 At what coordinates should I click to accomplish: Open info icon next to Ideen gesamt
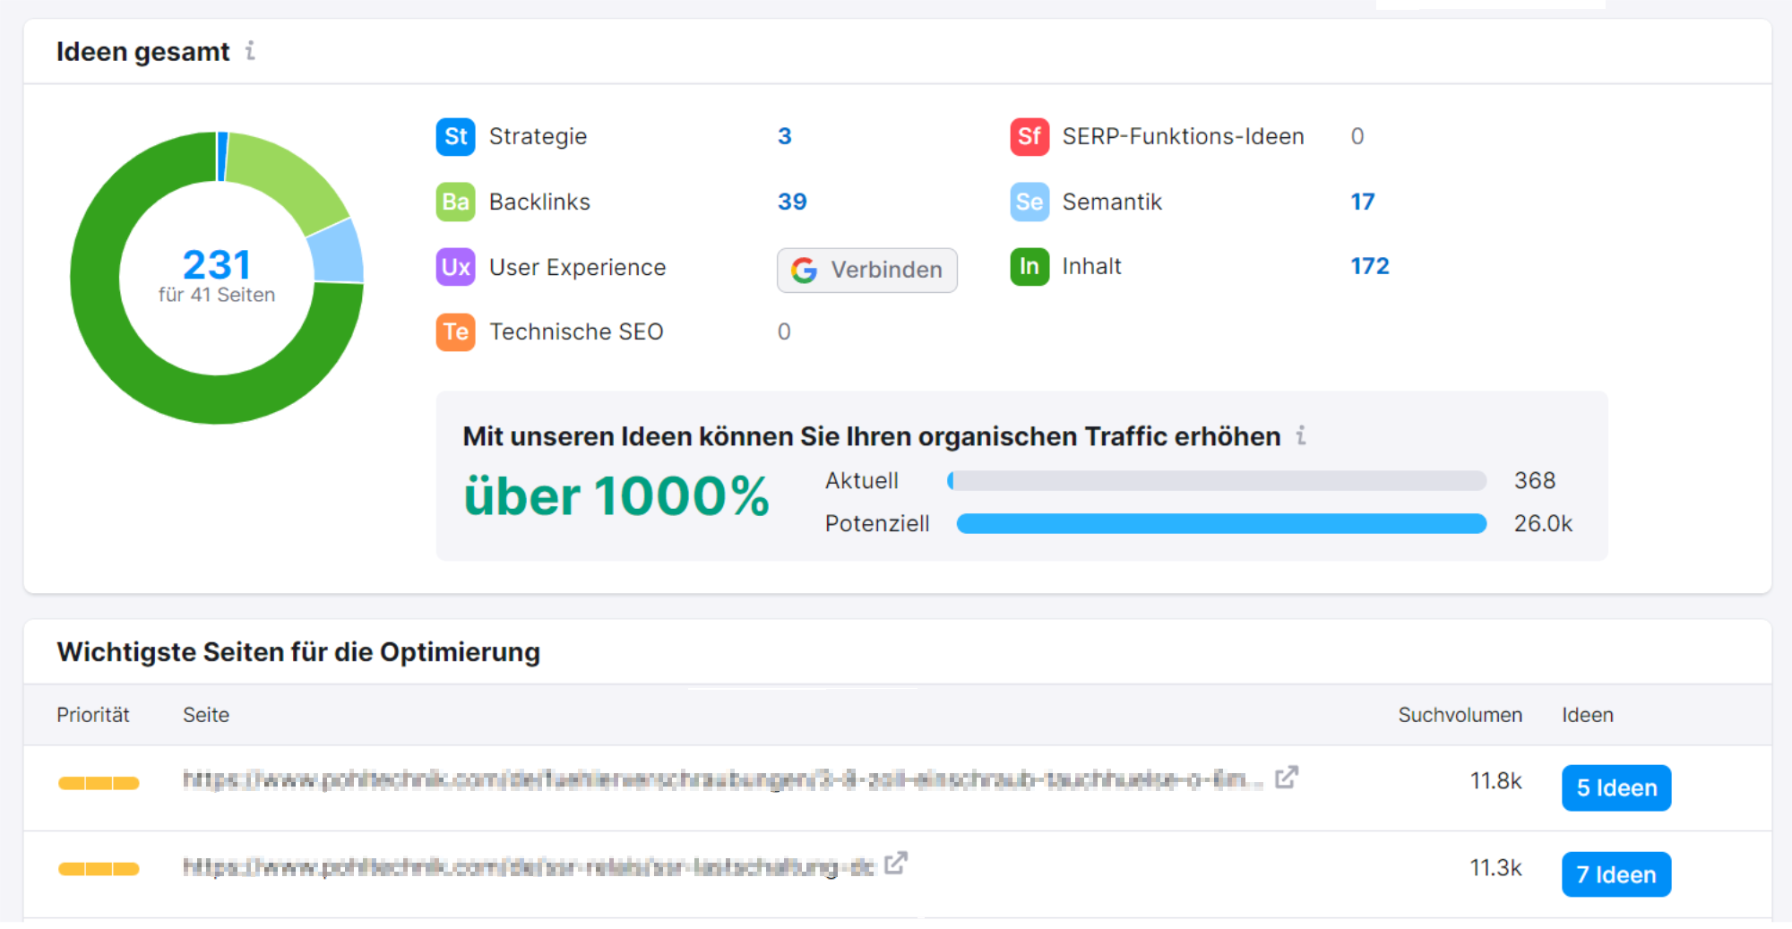pos(250,51)
